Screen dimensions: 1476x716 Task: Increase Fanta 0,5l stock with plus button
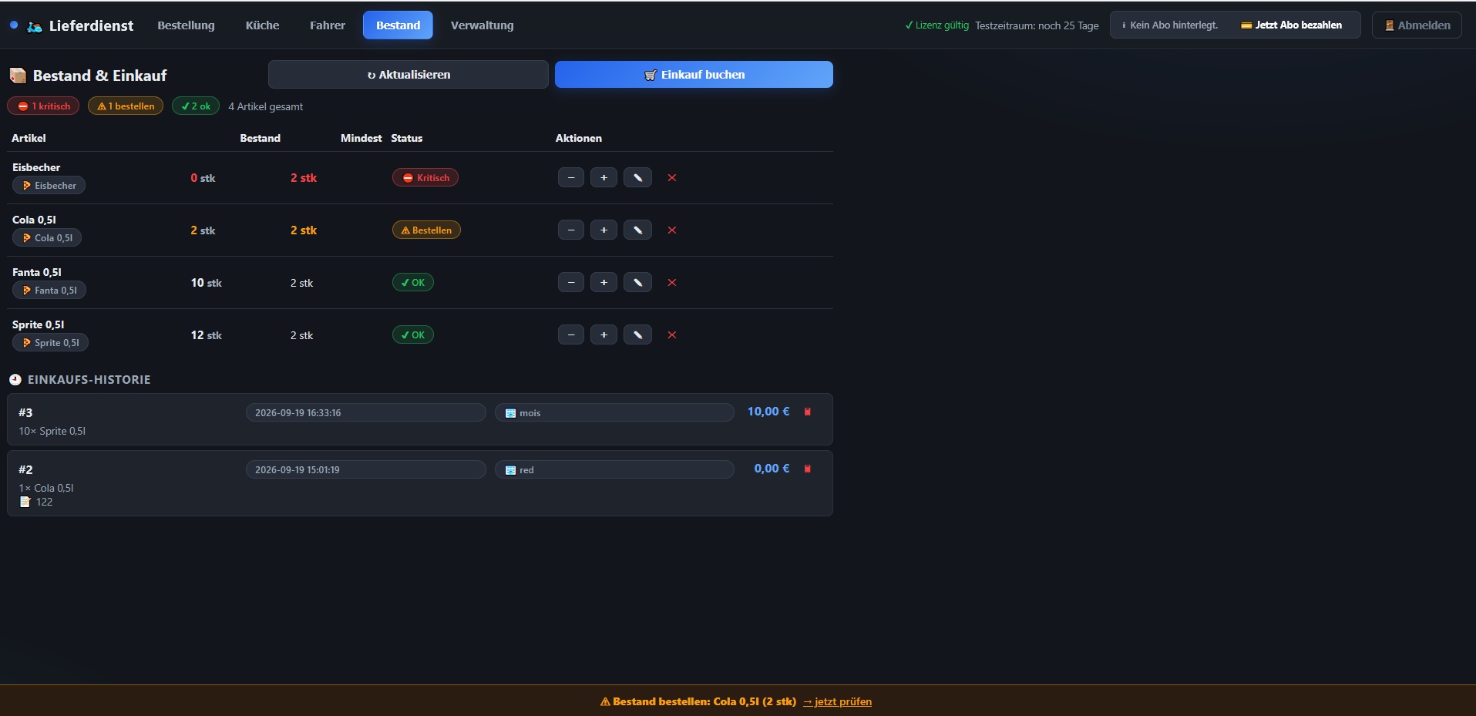coord(604,283)
